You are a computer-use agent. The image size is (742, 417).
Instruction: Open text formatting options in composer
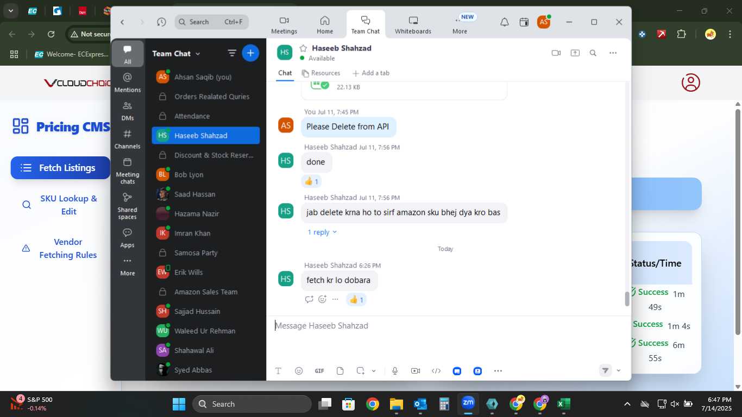tap(278, 371)
